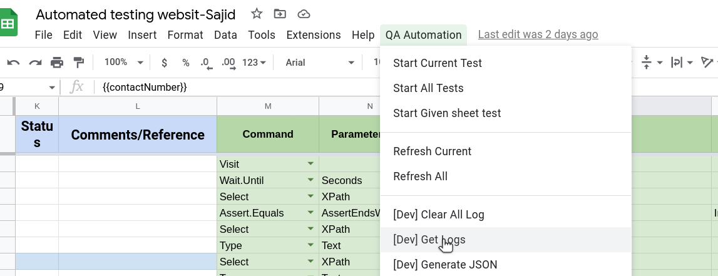This screenshot has height=276, width=718.
Task: Select column L header
Action: tap(138, 106)
